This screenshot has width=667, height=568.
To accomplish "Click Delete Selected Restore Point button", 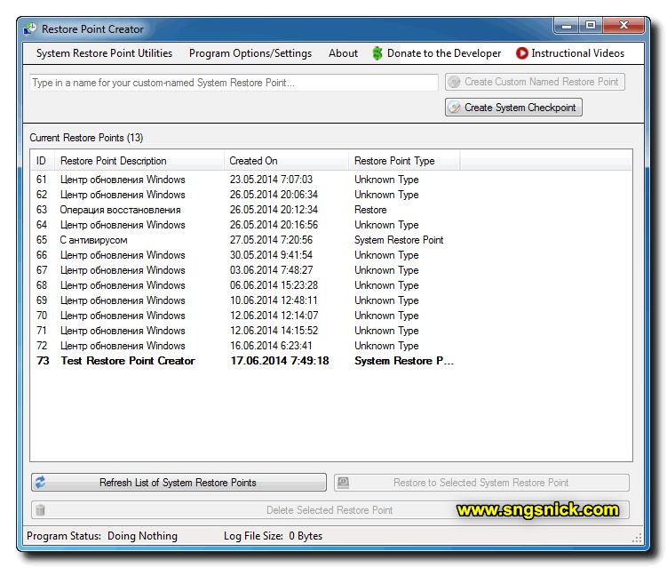I will (330, 510).
